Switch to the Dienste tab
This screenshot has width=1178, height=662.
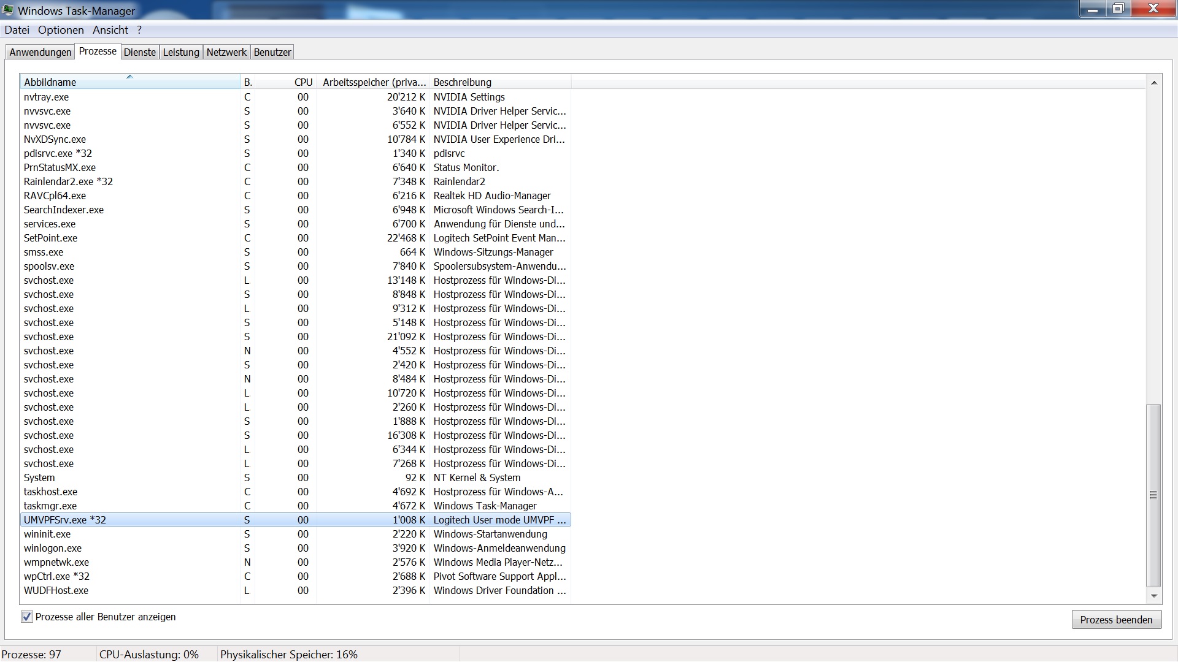click(140, 52)
